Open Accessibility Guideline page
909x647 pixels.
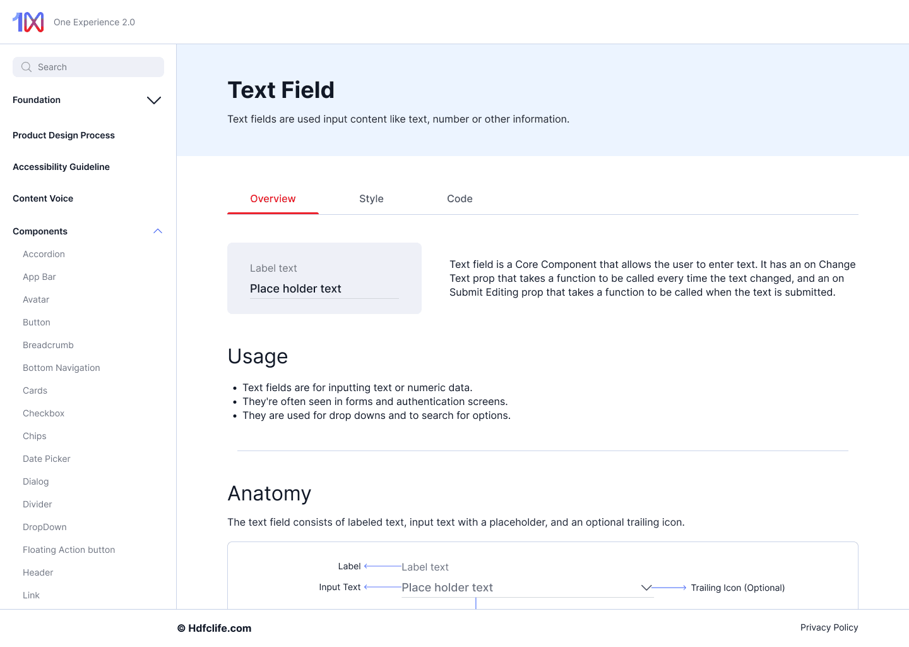(61, 167)
